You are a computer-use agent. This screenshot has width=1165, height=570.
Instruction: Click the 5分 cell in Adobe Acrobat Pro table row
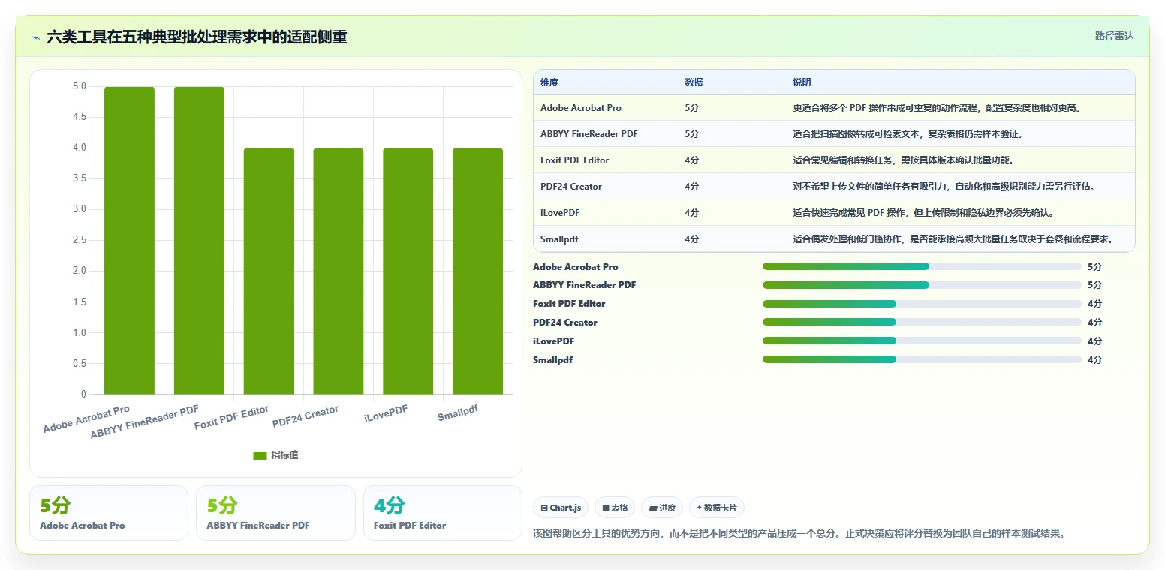(x=691, y=108)
